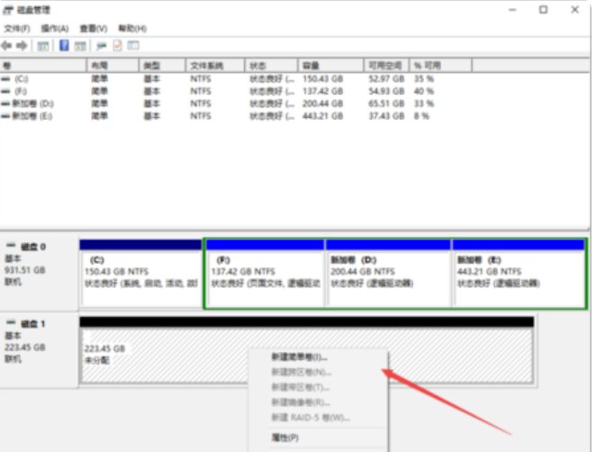Click the 200.44 GB capacity cell

point(322,104)
